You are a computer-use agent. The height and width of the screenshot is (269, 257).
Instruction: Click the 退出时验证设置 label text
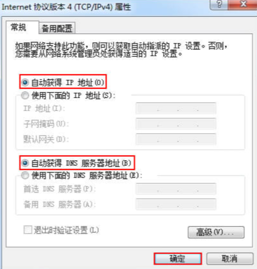66,230
